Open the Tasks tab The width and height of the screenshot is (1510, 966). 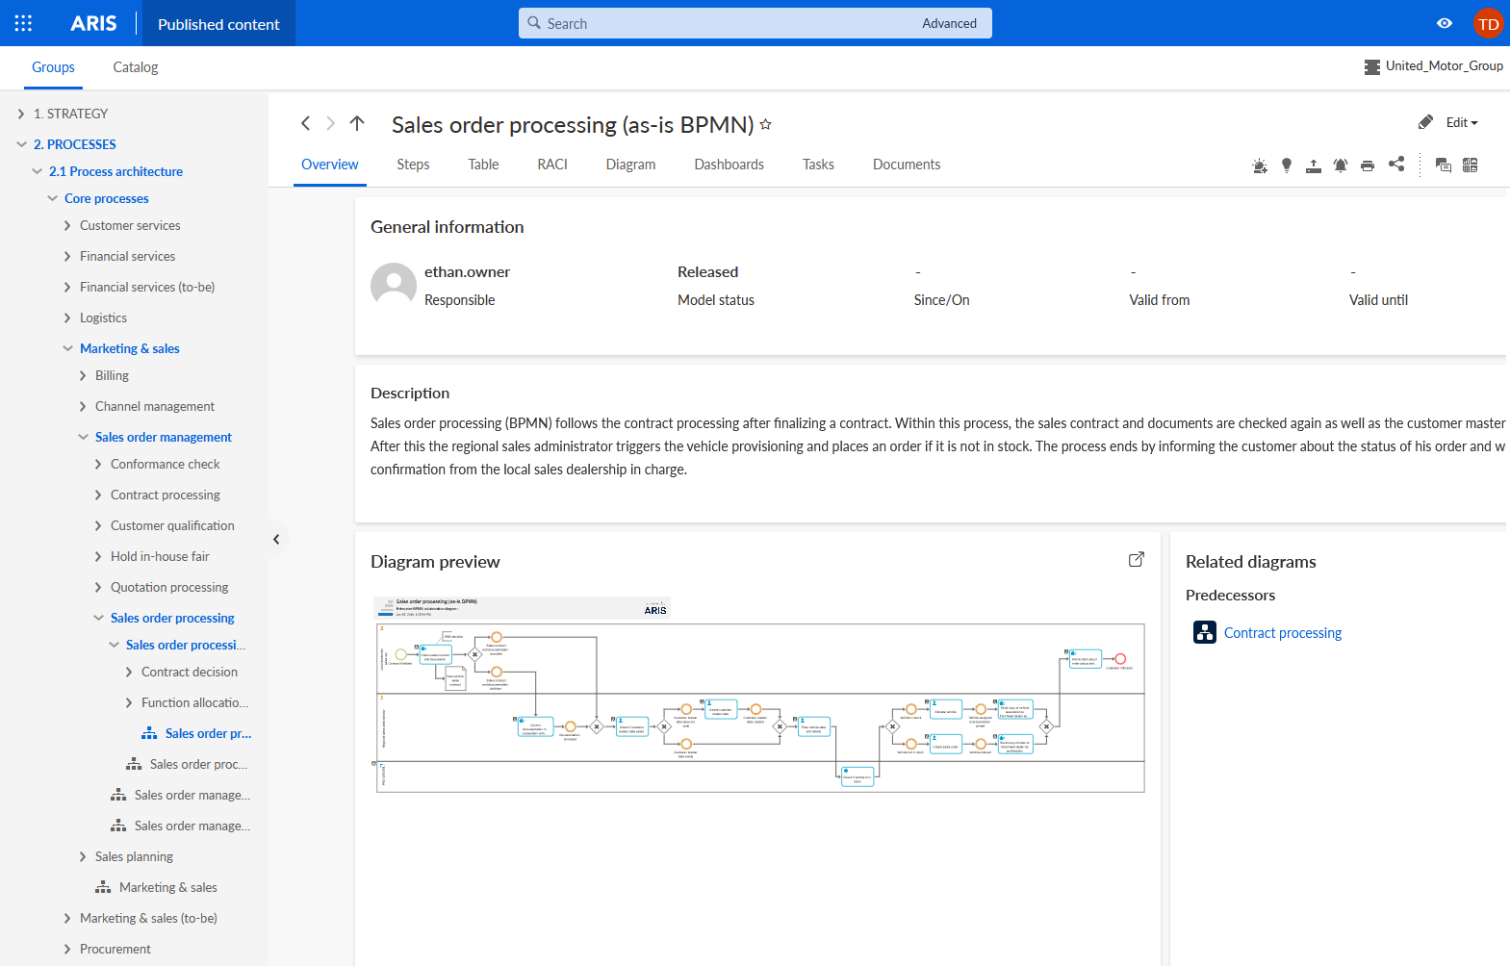(x=818, y=165)
